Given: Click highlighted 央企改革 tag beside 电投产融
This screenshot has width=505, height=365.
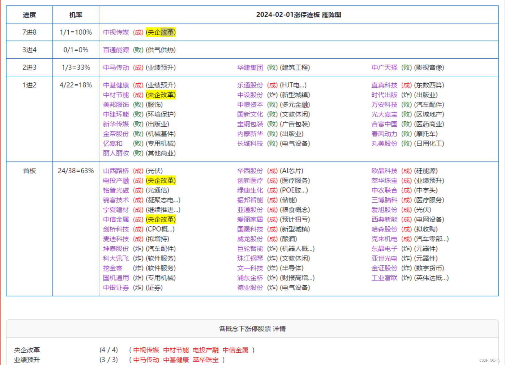Looking at the screenshot, I should (161, 180).
